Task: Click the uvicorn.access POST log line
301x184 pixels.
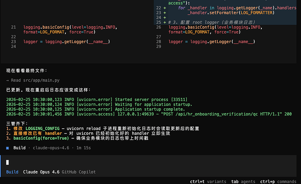Action: 149,114
